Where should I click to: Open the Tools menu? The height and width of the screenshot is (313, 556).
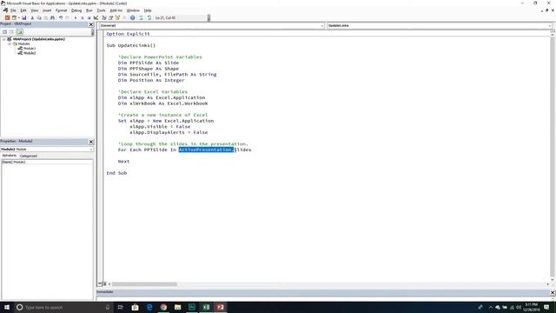pos(102,10)
